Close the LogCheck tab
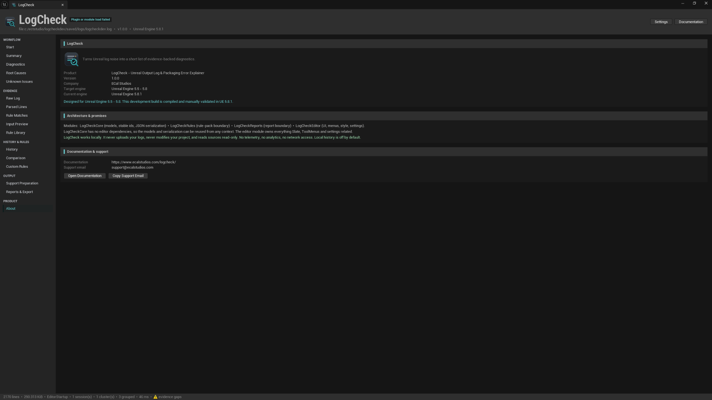Viewport: 712px width, 400px height. click(x=63, y=5)
